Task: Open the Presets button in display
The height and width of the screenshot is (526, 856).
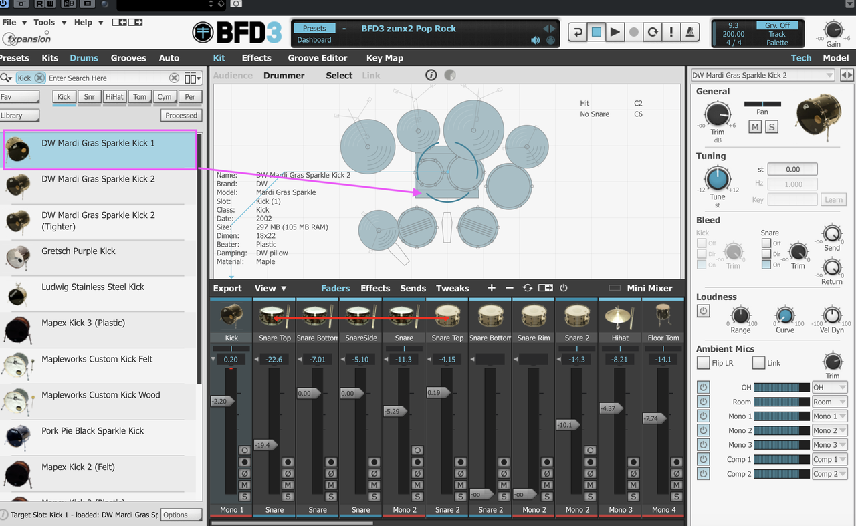Action: pyautogui.click(x=314, y=29)
